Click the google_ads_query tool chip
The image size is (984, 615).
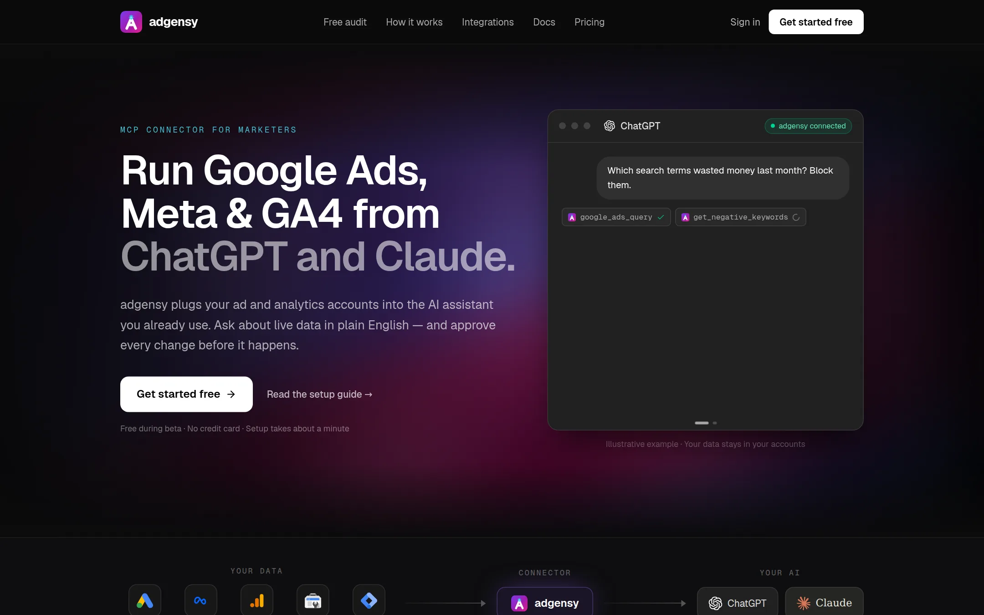pyautogui.click(x=616, y=217)
